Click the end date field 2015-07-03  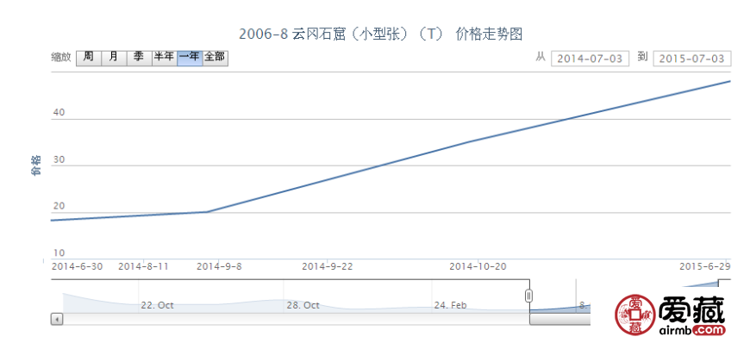click(x=691, y=59)
